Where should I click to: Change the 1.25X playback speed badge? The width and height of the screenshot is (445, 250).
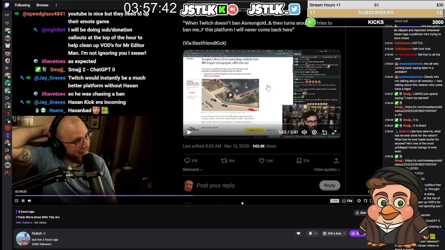coord(334,201)
